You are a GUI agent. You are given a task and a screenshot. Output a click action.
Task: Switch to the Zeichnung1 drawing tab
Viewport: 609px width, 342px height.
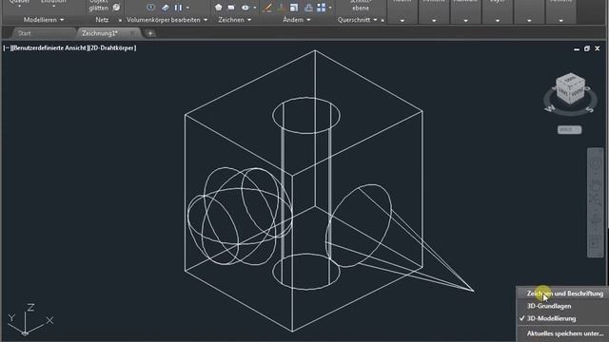click(99, 33)
